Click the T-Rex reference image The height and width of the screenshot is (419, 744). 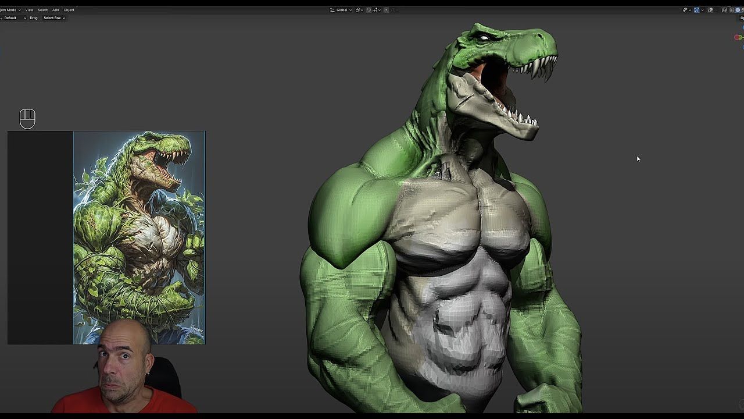point(139,237)
